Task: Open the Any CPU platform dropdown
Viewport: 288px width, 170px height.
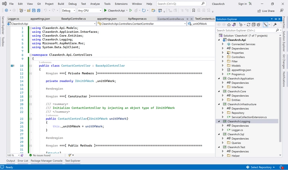Action: pyautogui.click(x=89, y=10)
